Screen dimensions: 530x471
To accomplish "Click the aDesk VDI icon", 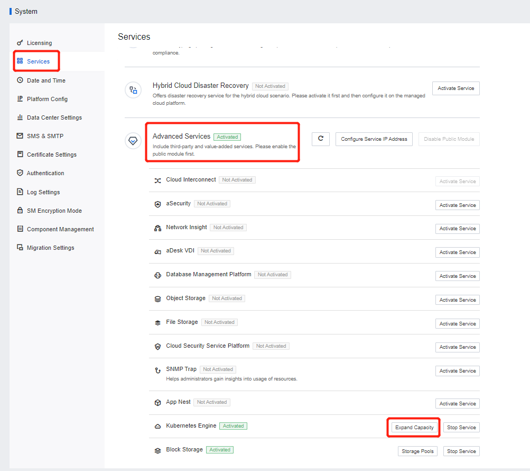I will [x=157, y=252].
